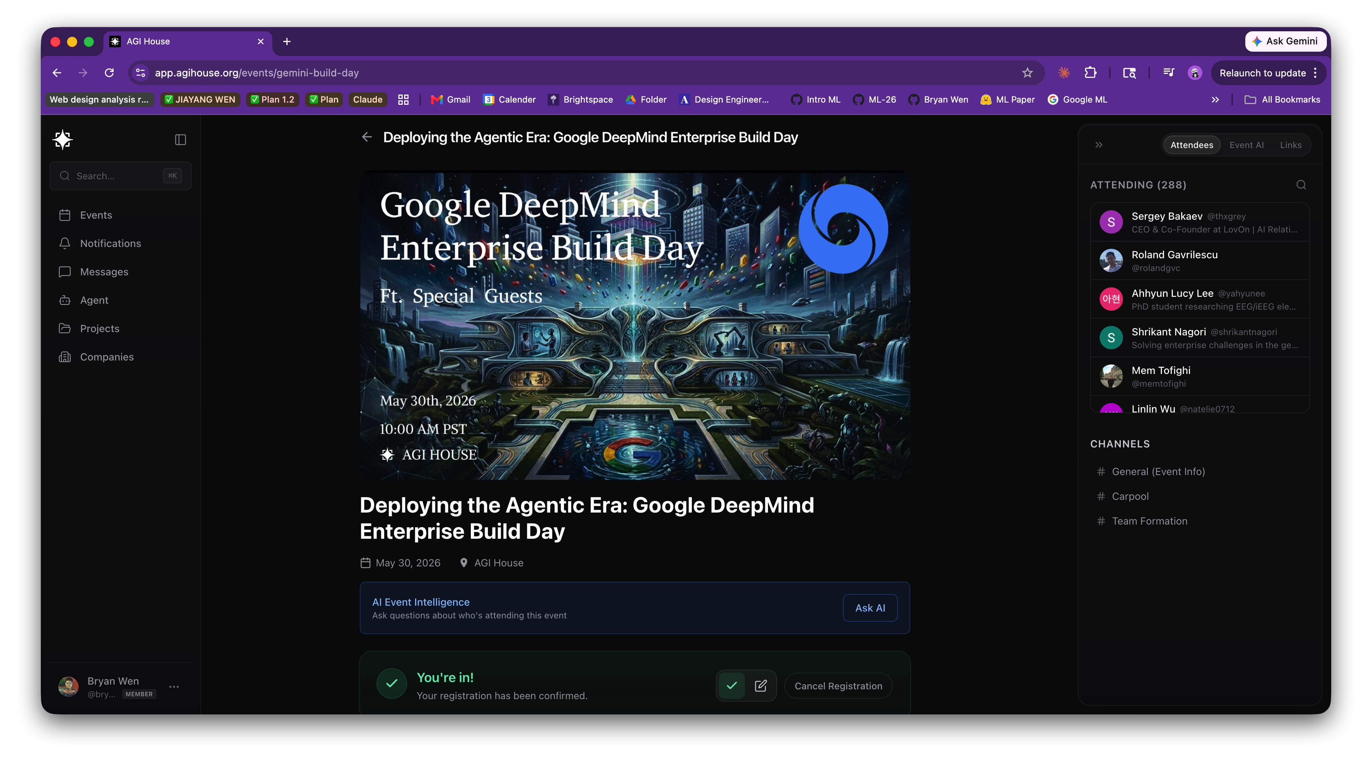1372x769 pixels.
Task: Open Brightspace bookmark
Action: [580, 100]
